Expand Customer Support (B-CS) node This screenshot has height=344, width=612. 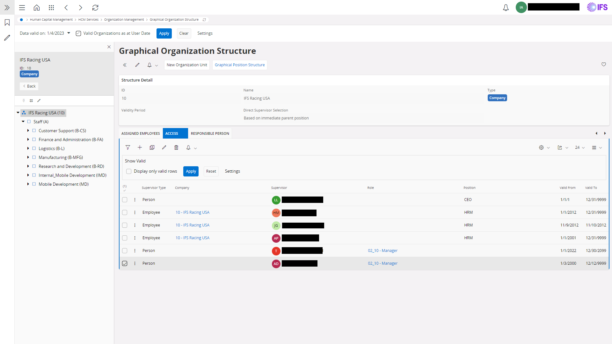pos(28,131)
